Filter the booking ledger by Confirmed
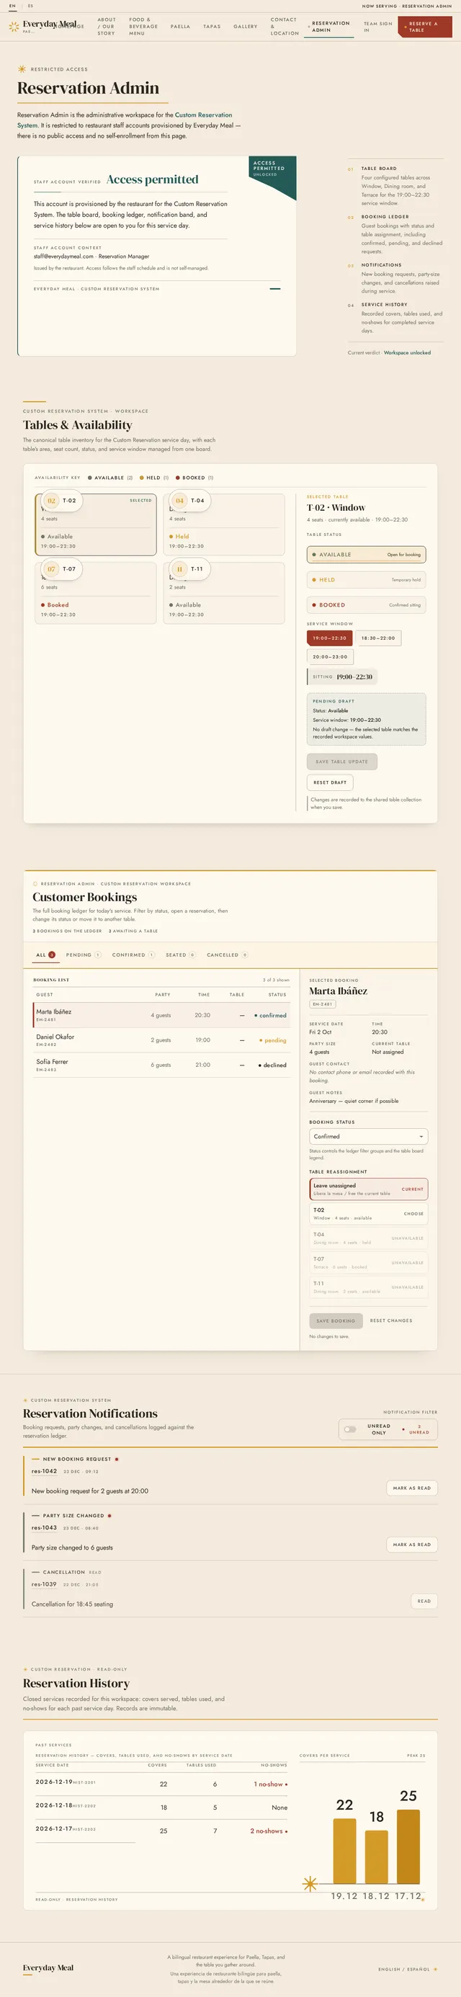The width and height of the screenshot is (461, 1997). tap(133, 955)
